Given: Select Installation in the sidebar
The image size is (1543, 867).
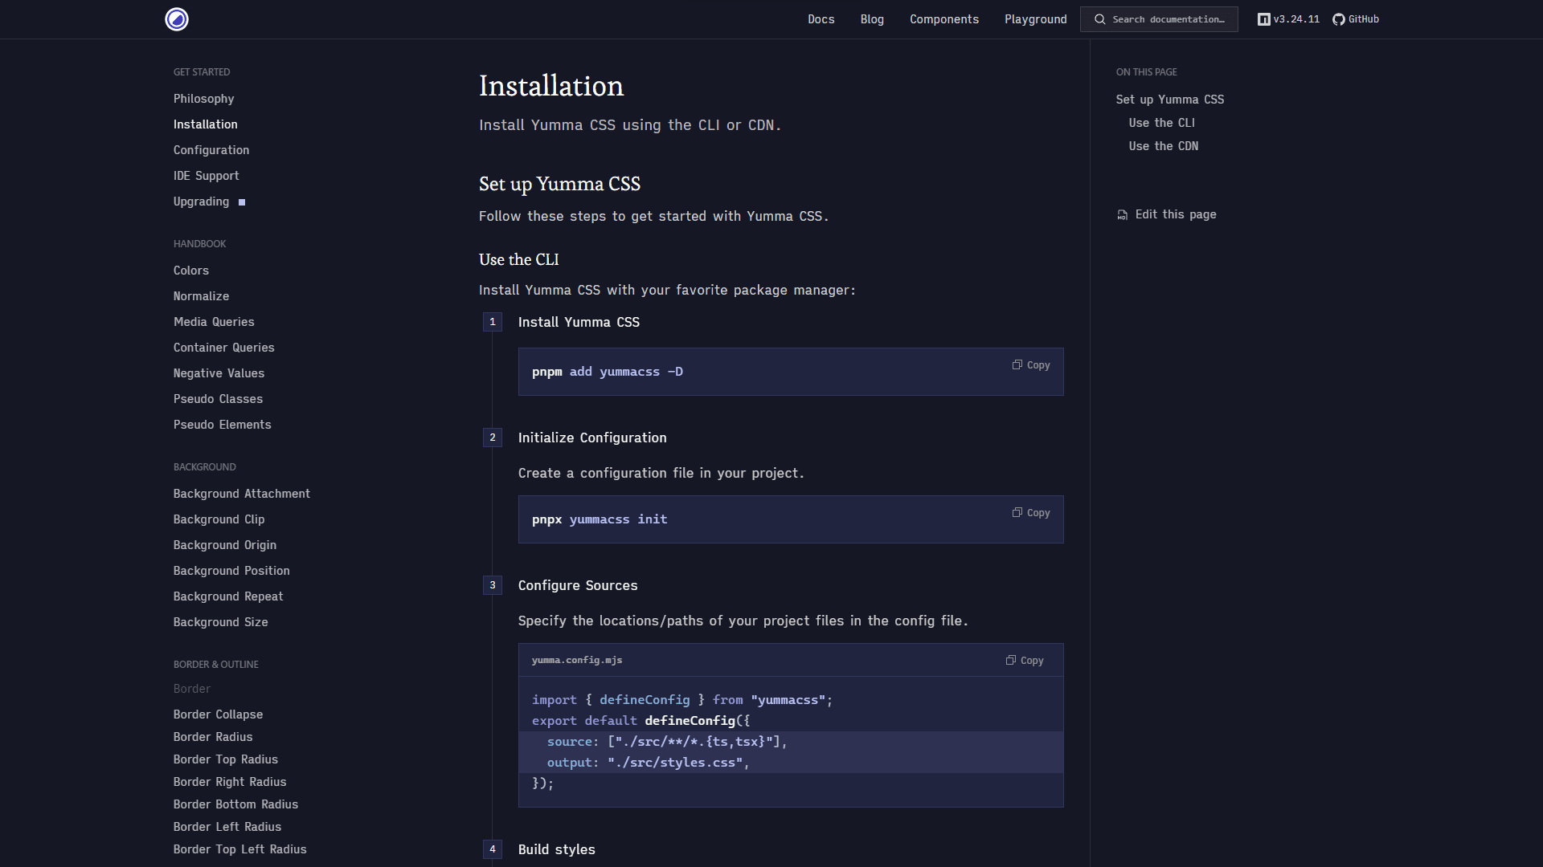Looking at the screenshot, I should pos(206,124).
